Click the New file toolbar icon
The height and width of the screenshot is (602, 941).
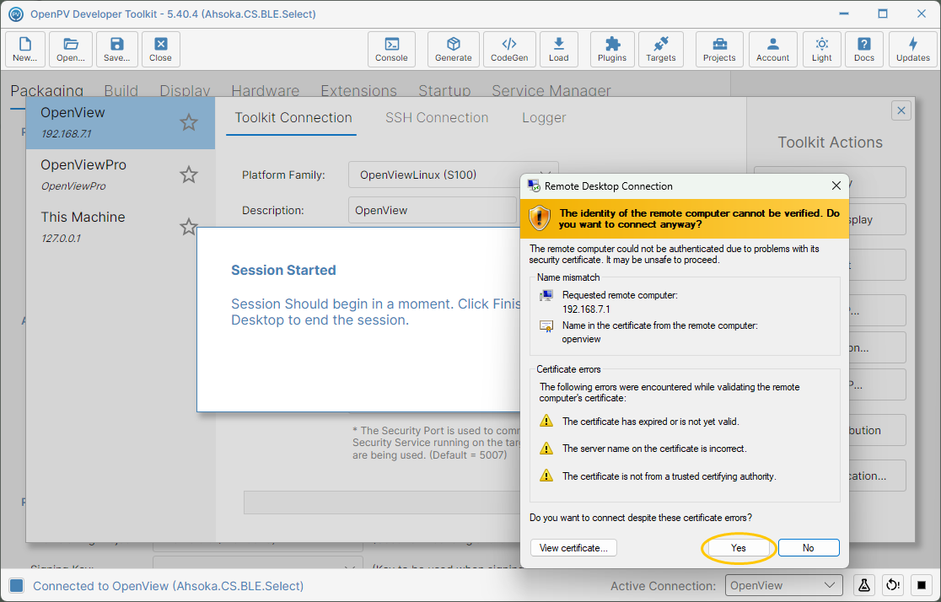point(25,49)
